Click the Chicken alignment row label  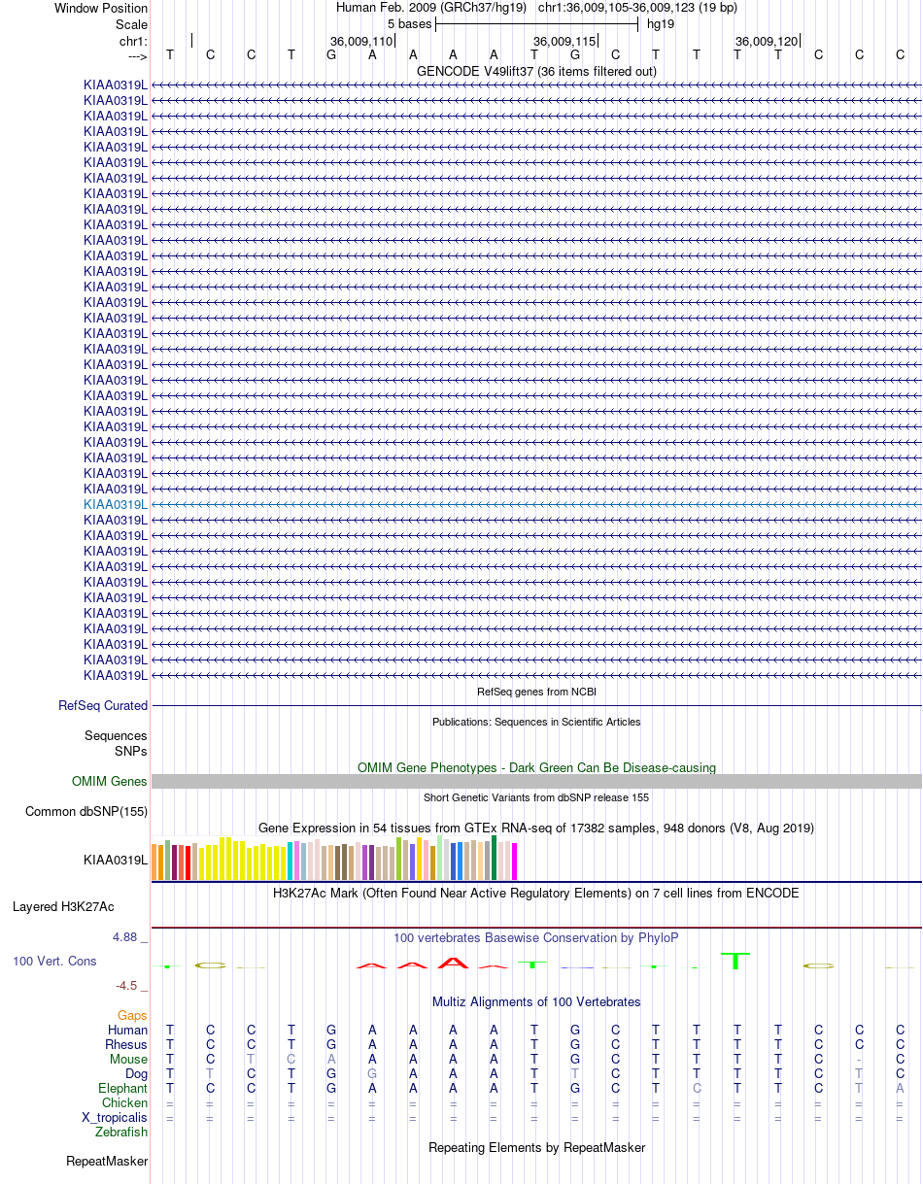[125, 1102]
